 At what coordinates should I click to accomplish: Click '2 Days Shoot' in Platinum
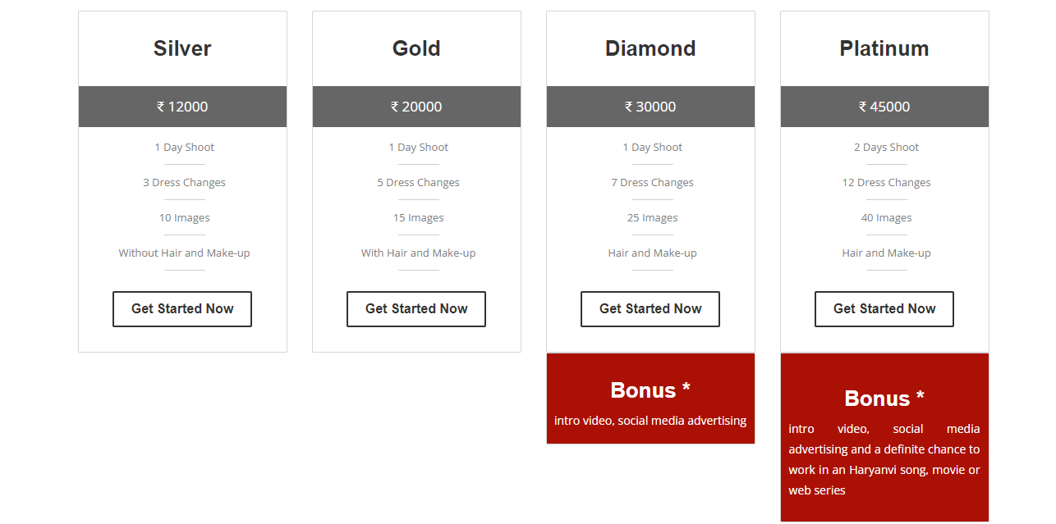(886, 147)
